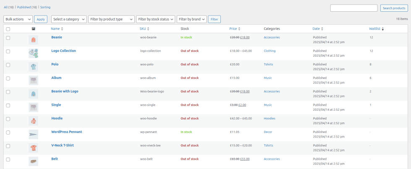Switch to the Published view tab
Screen dimensions: 411x169
27,7
